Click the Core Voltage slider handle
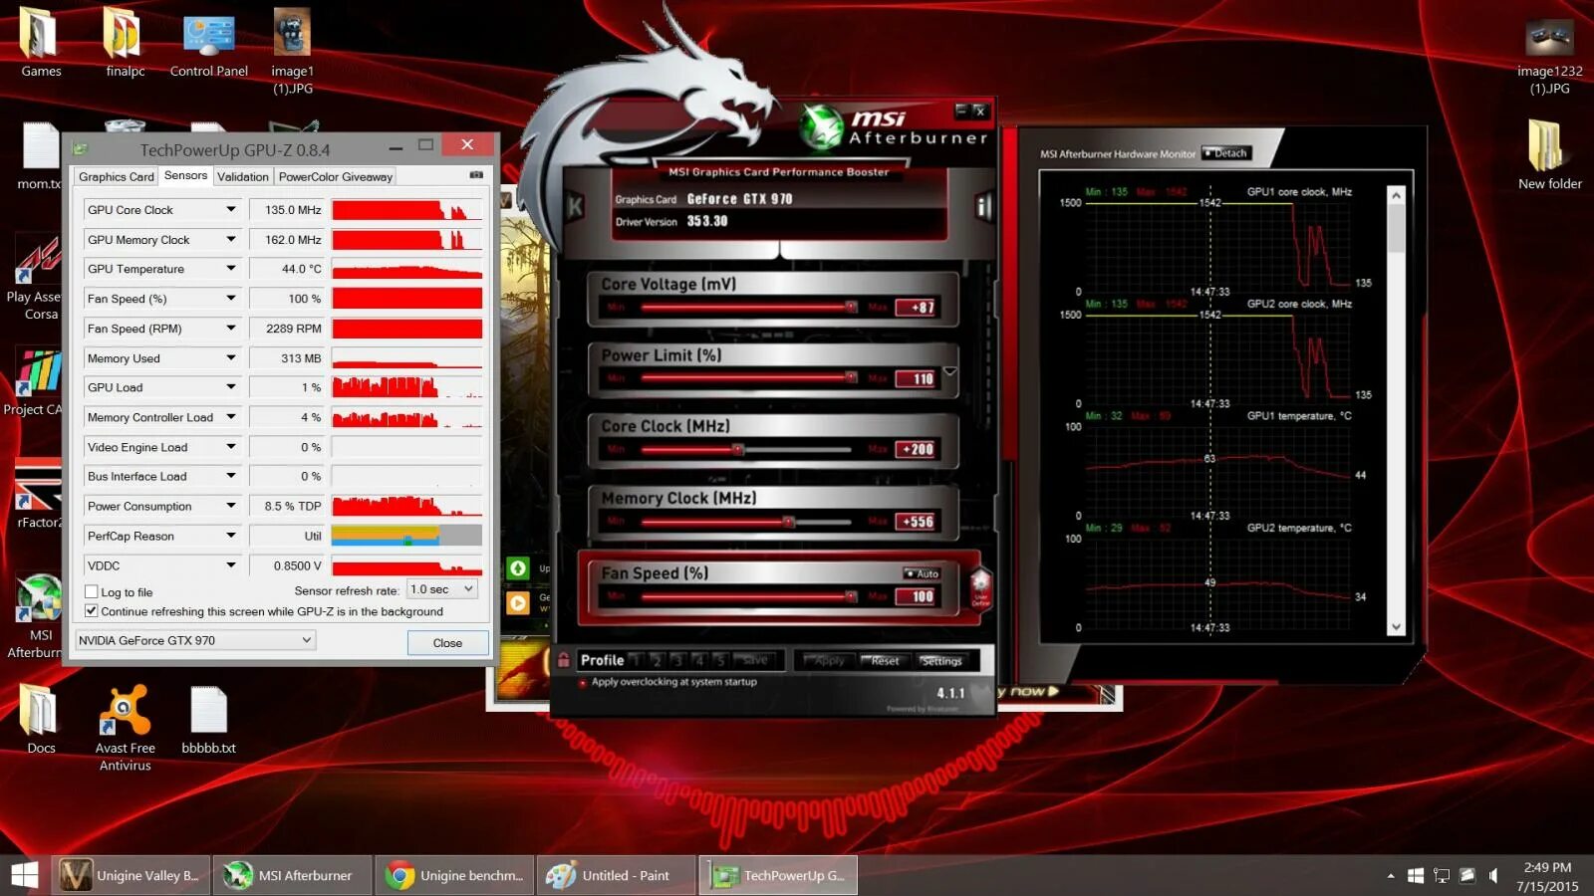The width and height of the screenshot is (1594, 896). click(851, 307)
